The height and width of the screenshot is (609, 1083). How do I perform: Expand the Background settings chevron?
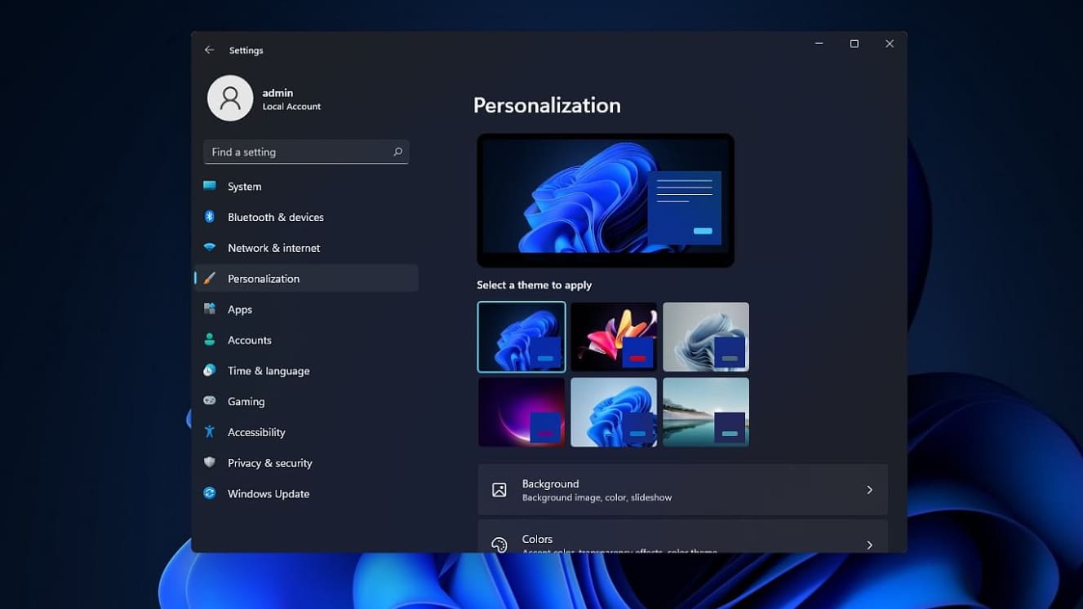coord(869,490)
